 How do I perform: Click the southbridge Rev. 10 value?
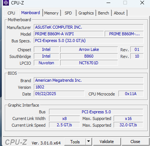pyautogui.click(x=137, y=56)
